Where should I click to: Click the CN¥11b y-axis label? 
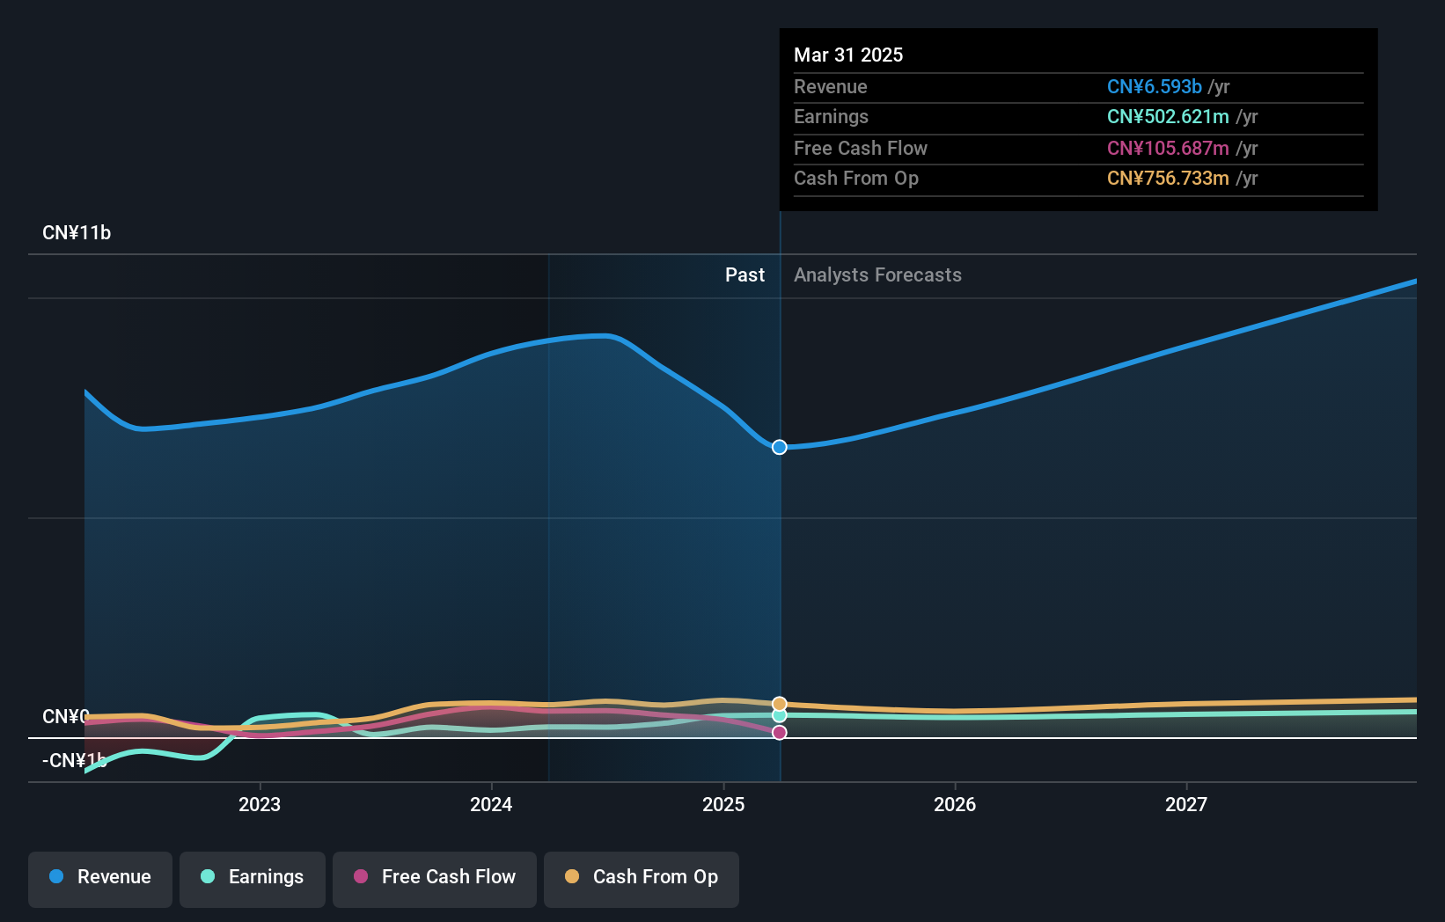coord(77,233)
